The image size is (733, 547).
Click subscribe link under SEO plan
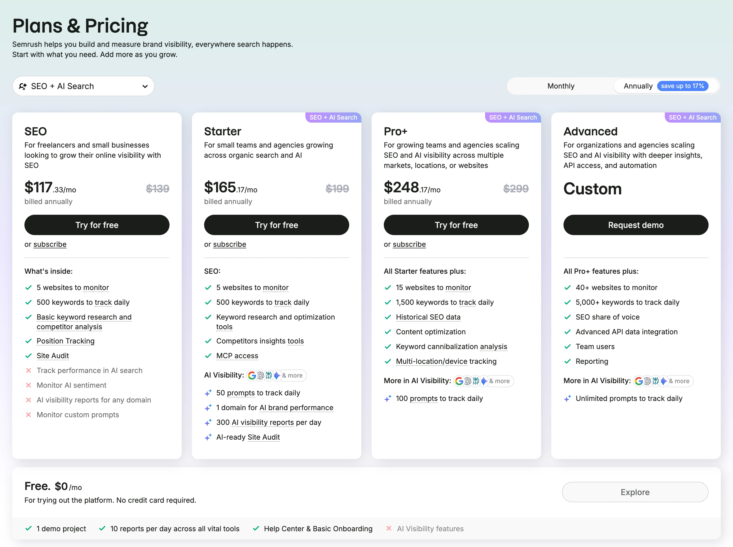pos(50,244)
